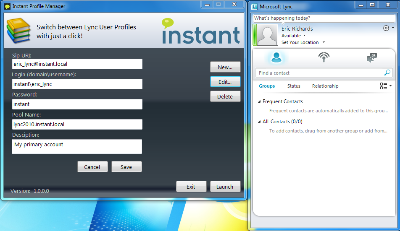Click into the Sip URI field
This screenshot has width=400, height=231.
pyautogui.click(x=77, y=64)
